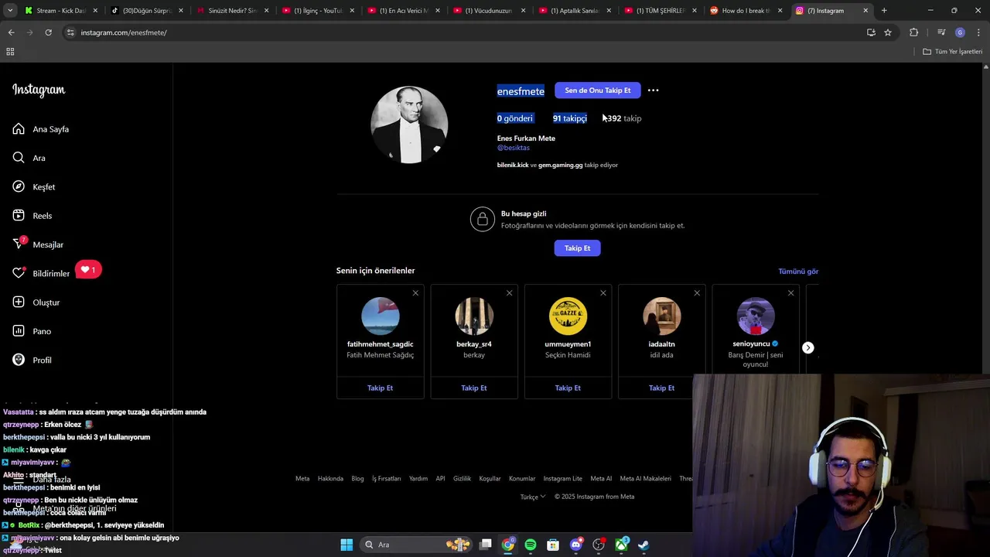Click the Tümünü gör link
This screenshot has height=557, width=990.
pos(798,272)
